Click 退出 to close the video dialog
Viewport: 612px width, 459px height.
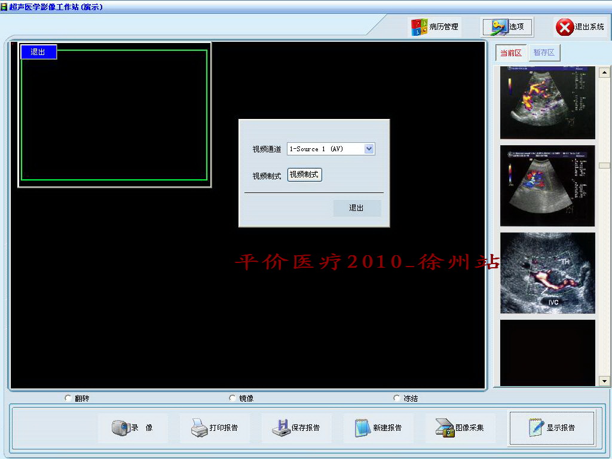coord(357,208)
